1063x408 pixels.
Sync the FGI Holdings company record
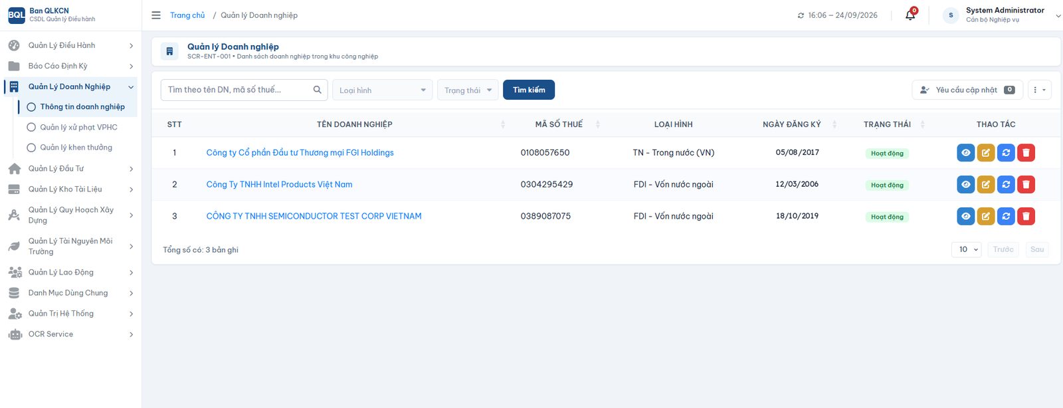coord(1006,153)
